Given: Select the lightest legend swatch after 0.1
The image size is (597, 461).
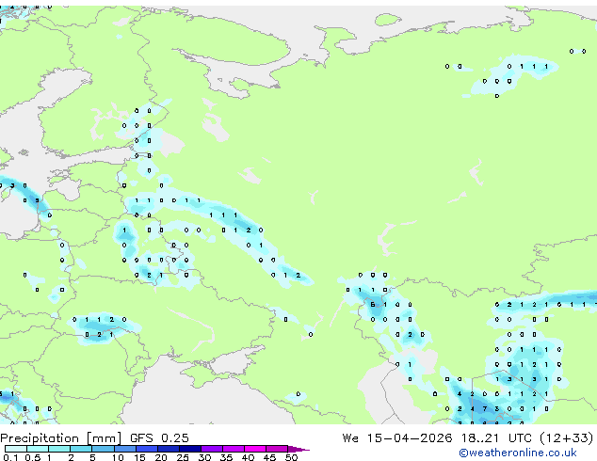Looking at the screenshot, I should coord(16,449).
